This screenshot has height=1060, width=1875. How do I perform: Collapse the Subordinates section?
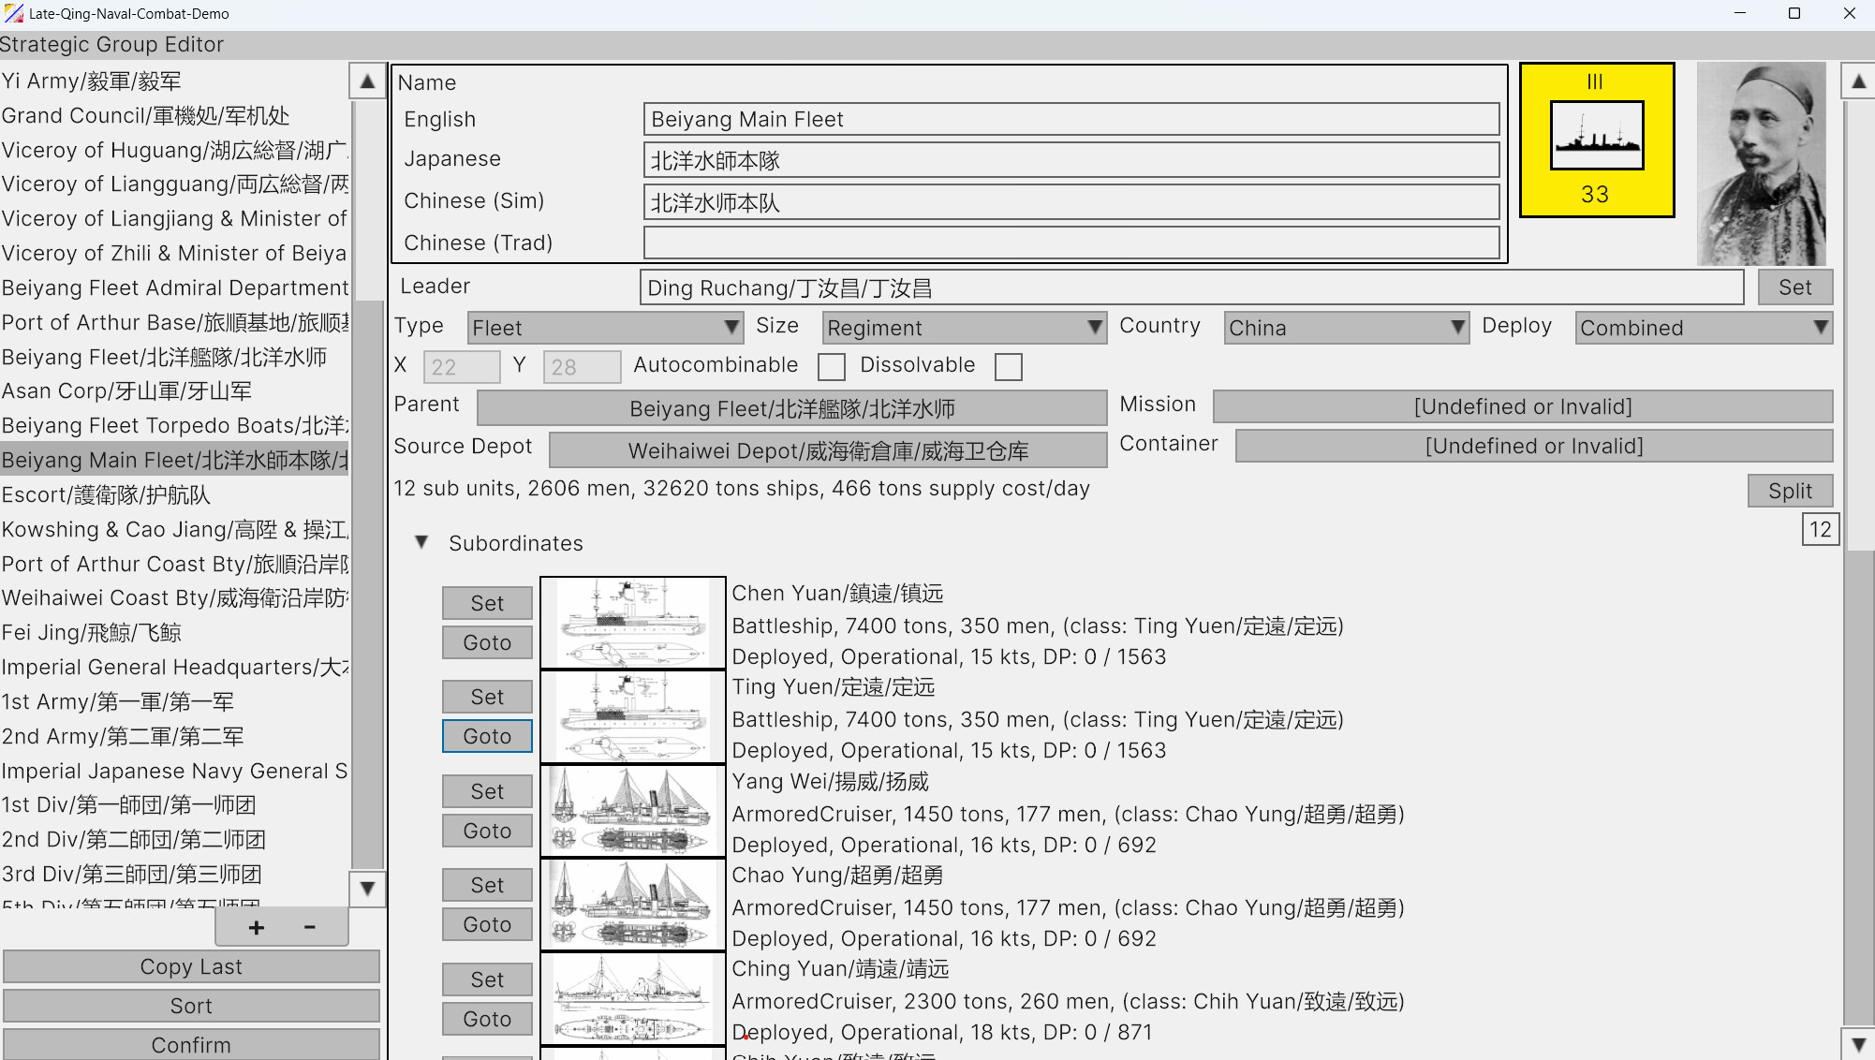tap(421, 543)
